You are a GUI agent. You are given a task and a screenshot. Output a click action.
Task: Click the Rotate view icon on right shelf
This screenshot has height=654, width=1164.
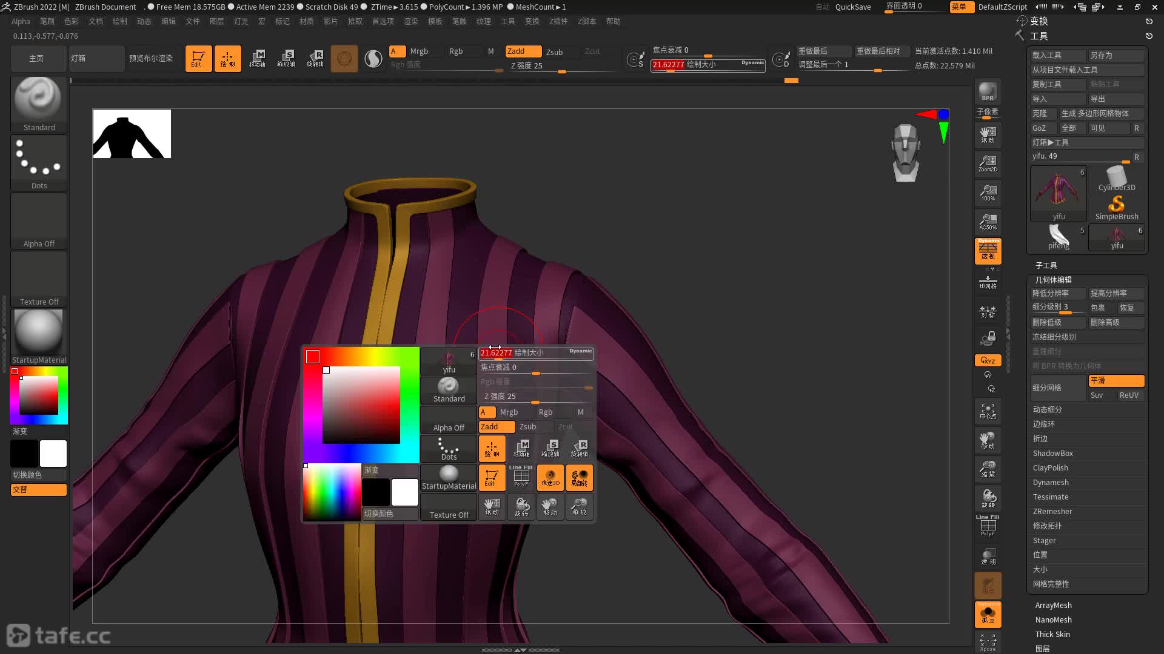[x=988, y=498]
